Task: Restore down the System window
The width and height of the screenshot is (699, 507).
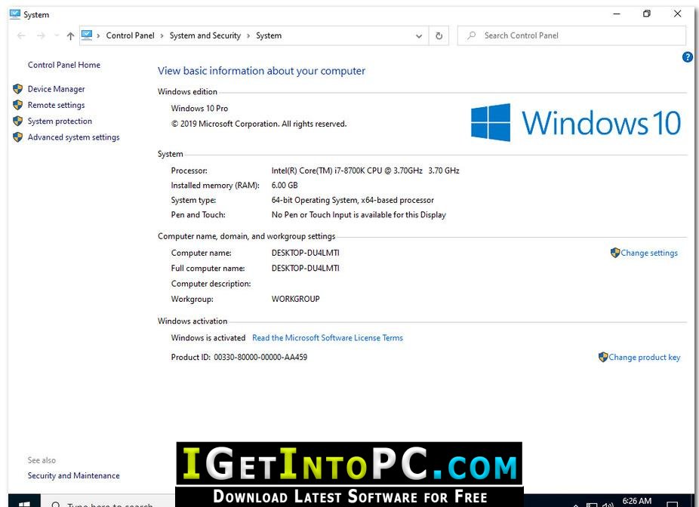Action: (x=647, y=14)
